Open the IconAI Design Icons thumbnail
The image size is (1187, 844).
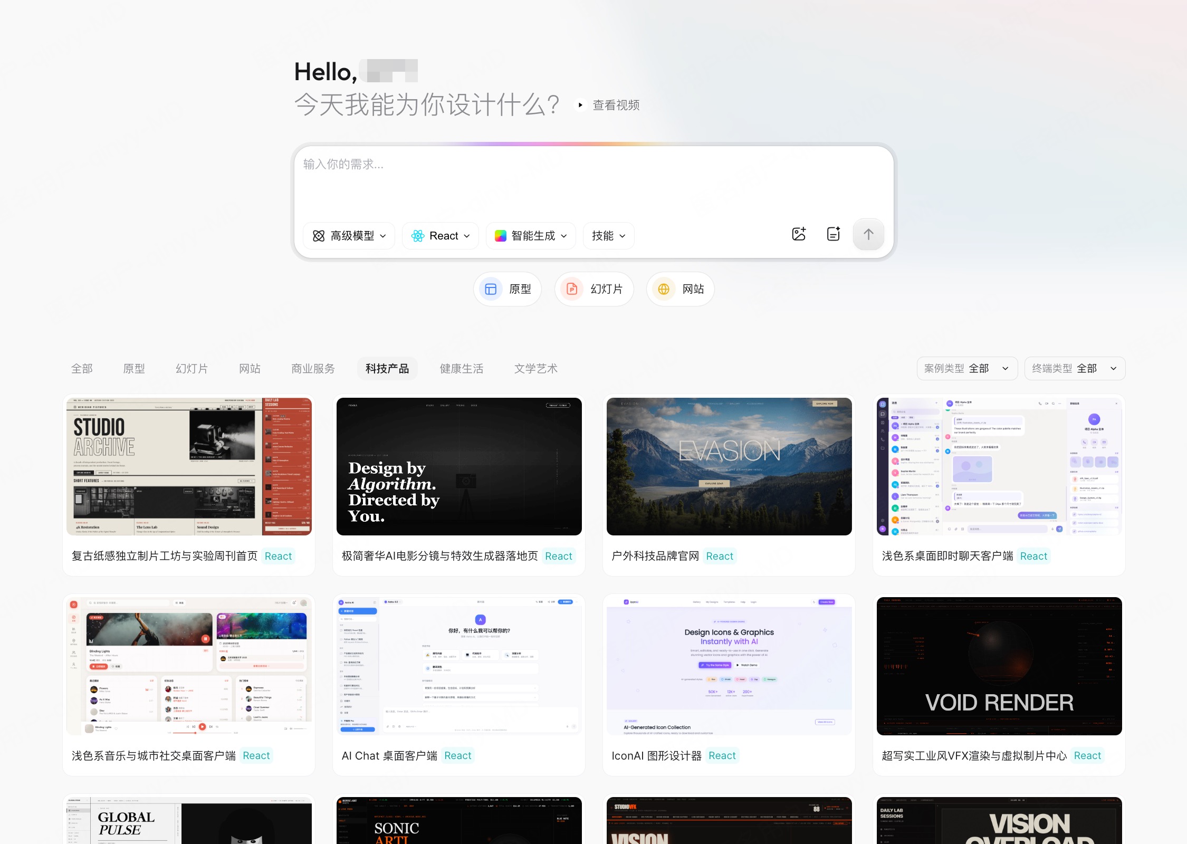click(729, 666)
